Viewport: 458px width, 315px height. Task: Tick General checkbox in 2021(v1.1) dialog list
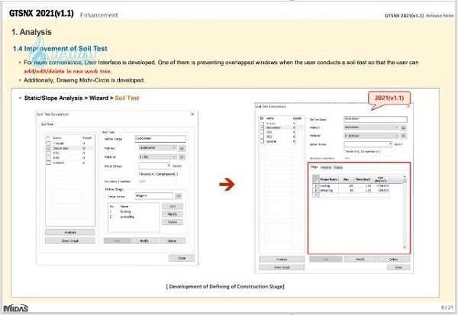click(262, 141)
